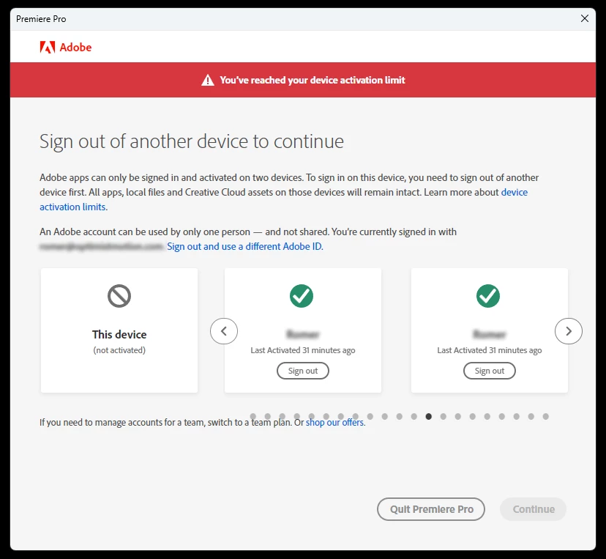Sign out the device card beside the right arrow
Viewport: 606px width, 559px height.
490,371
